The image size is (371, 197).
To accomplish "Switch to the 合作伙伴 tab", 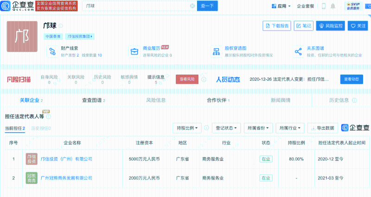I will pos(218,100).
